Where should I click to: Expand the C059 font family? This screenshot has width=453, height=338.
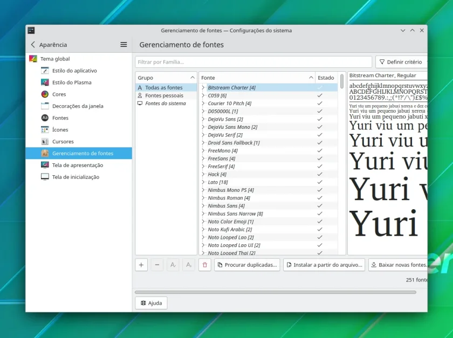coord(203,95)
